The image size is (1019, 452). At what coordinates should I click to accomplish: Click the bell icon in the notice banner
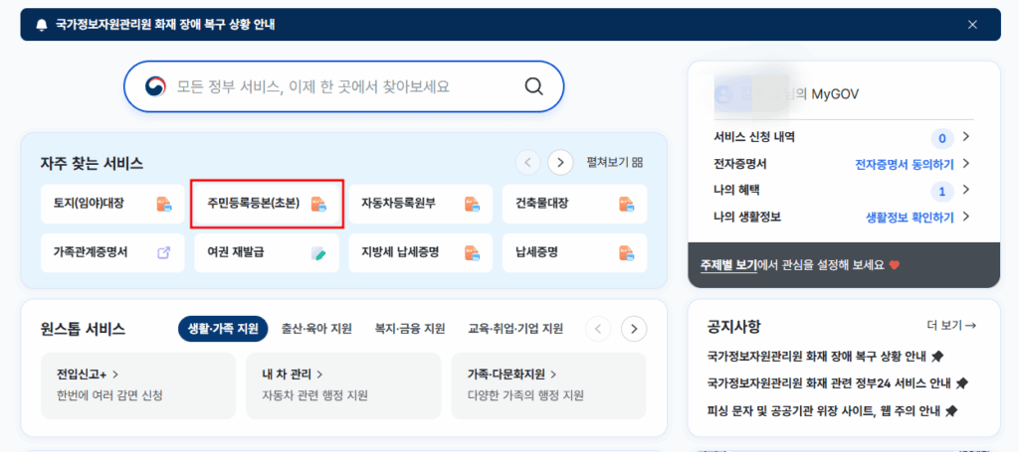[42, 25]
